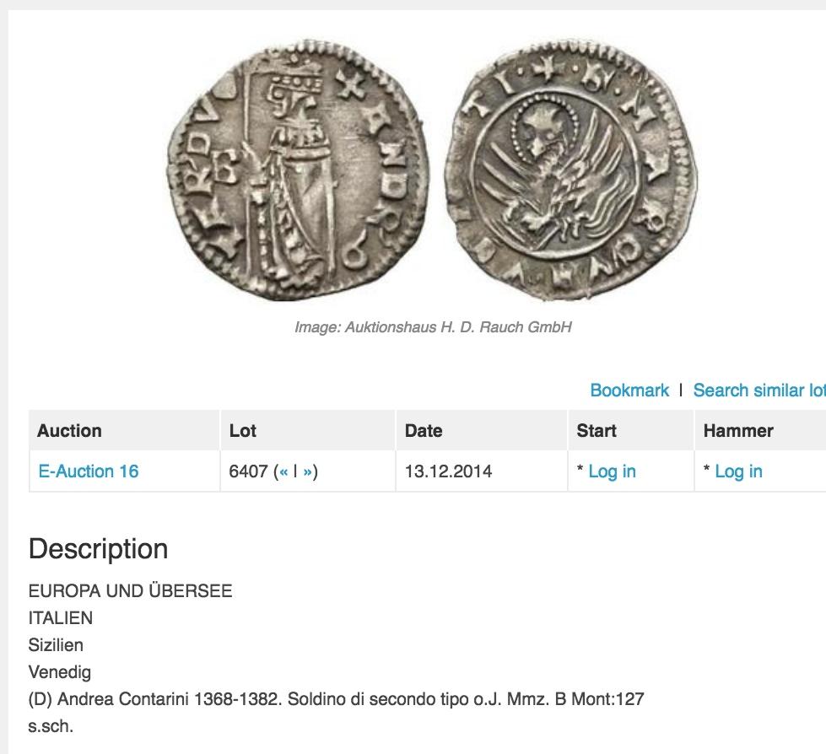The image size is (826, 754).
Task: Click the Auction column header
Action: point(69,431)
